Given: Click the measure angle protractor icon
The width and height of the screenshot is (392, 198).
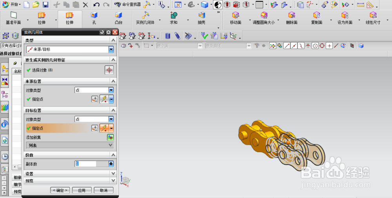Looking at the screenshot, I should 370,4.
